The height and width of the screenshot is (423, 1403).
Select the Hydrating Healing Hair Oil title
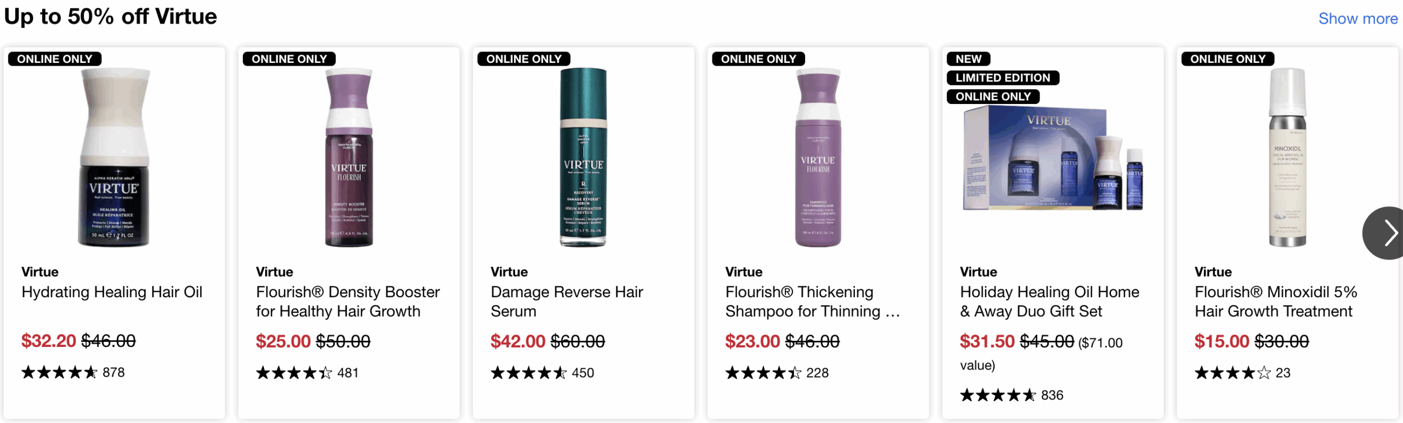click(x=112, y=292)
